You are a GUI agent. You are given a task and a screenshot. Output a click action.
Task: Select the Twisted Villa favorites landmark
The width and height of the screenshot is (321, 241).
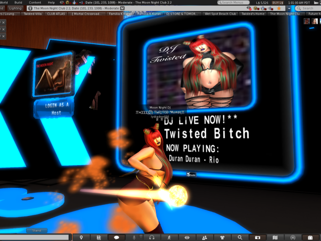click(x=32, y=14)
